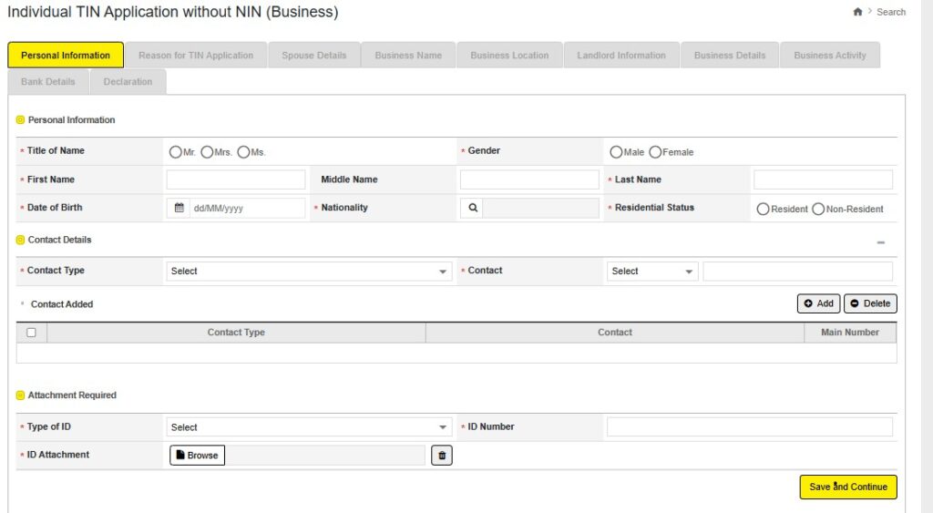933x513 pixels.
Task: Select the Mrs. title radio button
Action: [x=207, y=152]
